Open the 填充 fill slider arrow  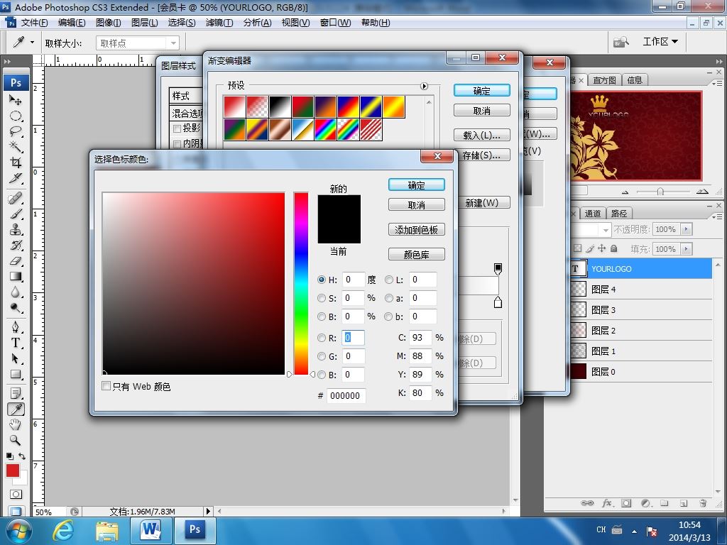tap(687, 249)
